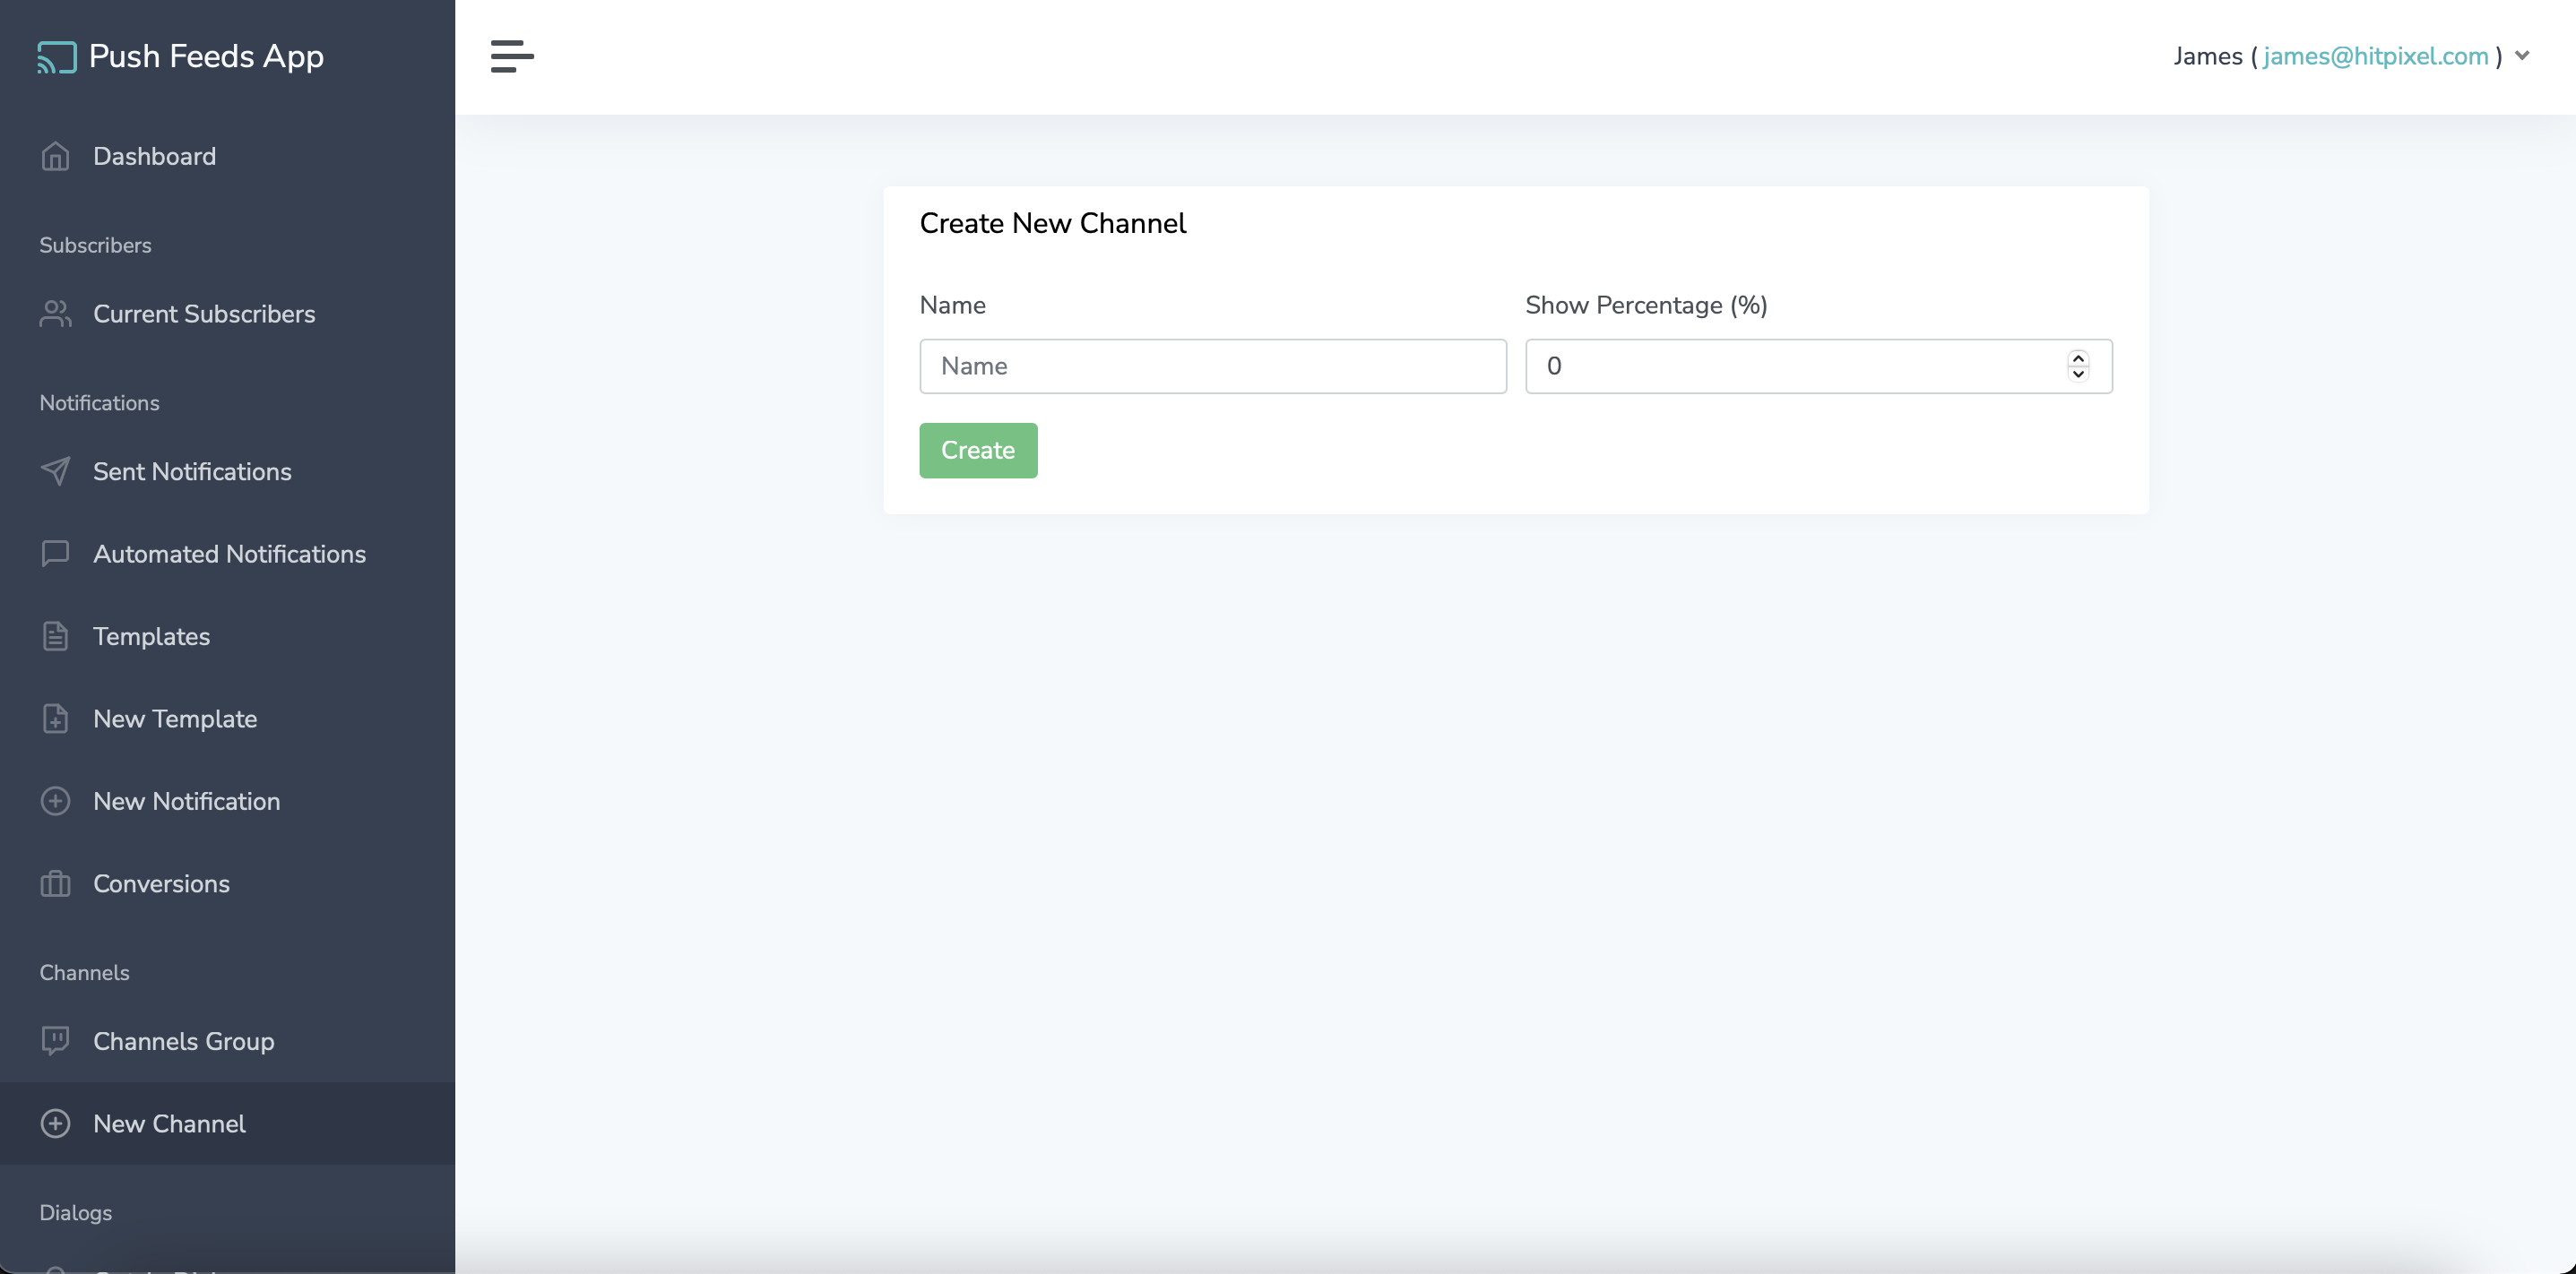Decrease Show Percentage with down stepper arrow
2576x1274 pixels.
pyautogui.click(x=2078, y=374)
